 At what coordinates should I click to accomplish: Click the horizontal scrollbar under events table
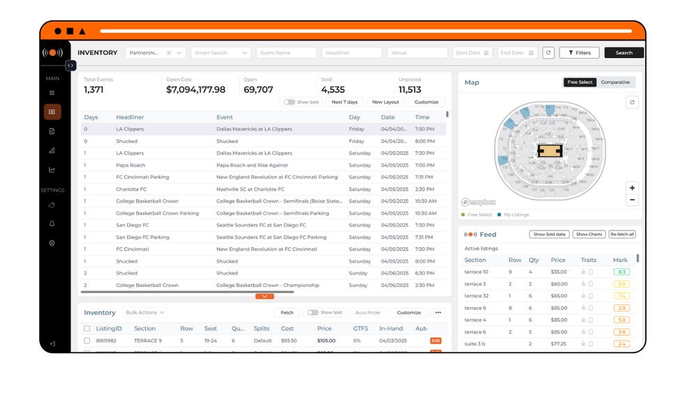click(x=187, y=292)
